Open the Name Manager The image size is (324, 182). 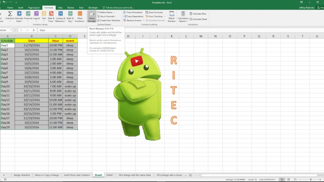pyautogui.click(x=92, y=16)
